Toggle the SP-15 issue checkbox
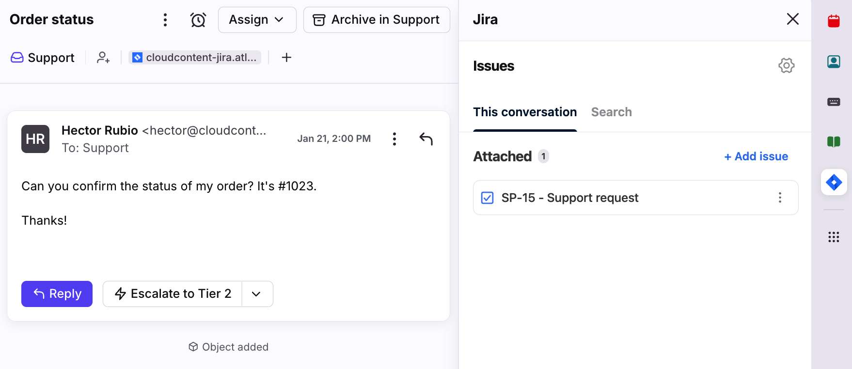Image resolution: width=852 pixels, height=369 pixels. tap(487, 198)
